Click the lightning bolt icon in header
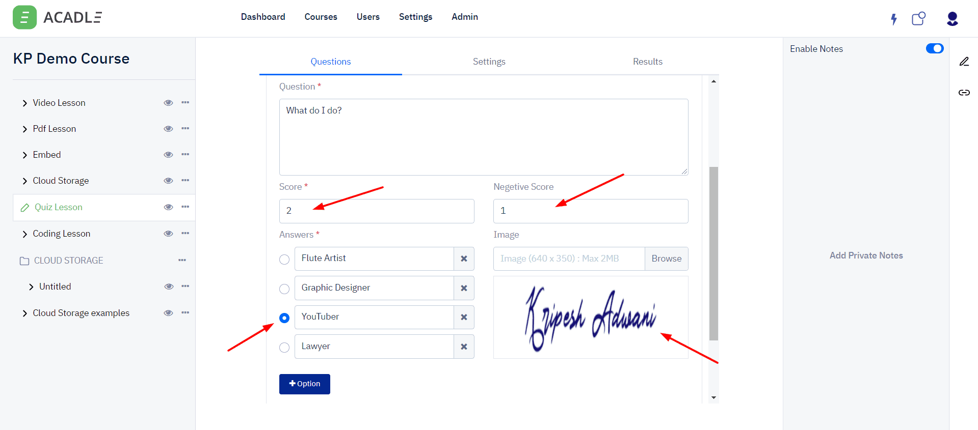This screenshot has height=430, width=978. (893, 19)
